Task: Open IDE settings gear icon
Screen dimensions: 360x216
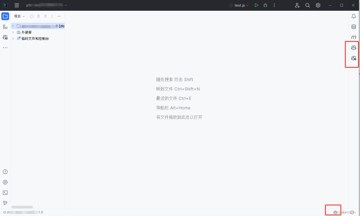Action: click(318, 5)
